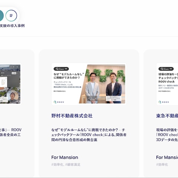This screenshot has width=178, height=178.
Task: Open the Nomura Real Estate case thumbnail image
Action: click(89, 84)
